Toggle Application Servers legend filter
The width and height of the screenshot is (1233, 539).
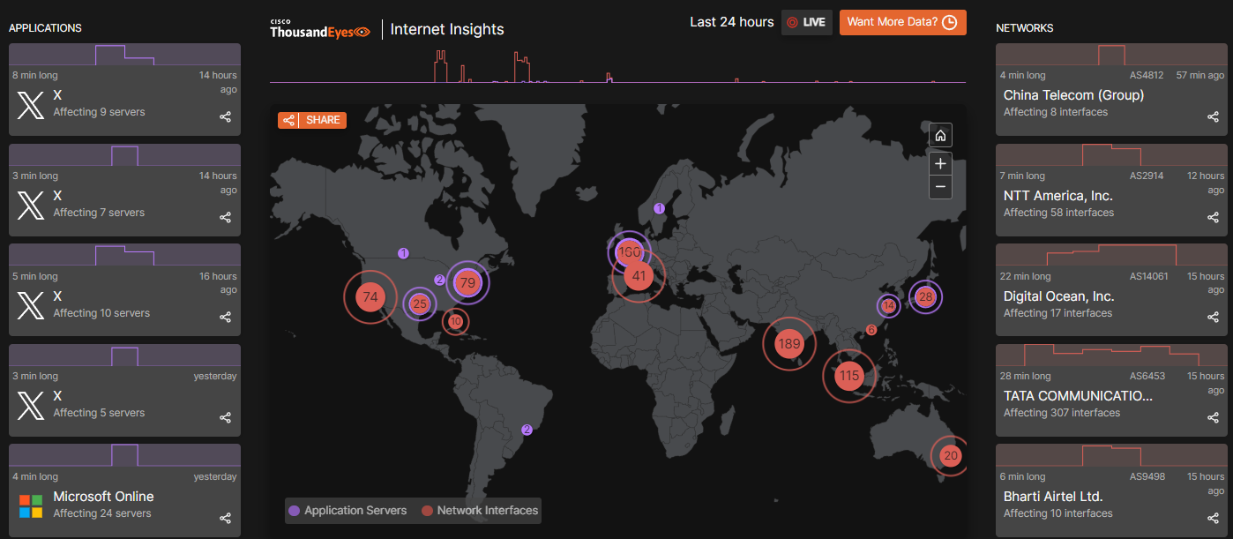[347, 510]
